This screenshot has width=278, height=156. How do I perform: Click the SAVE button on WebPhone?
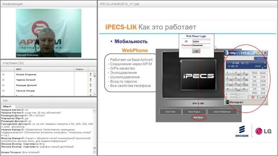pos(263,93)
